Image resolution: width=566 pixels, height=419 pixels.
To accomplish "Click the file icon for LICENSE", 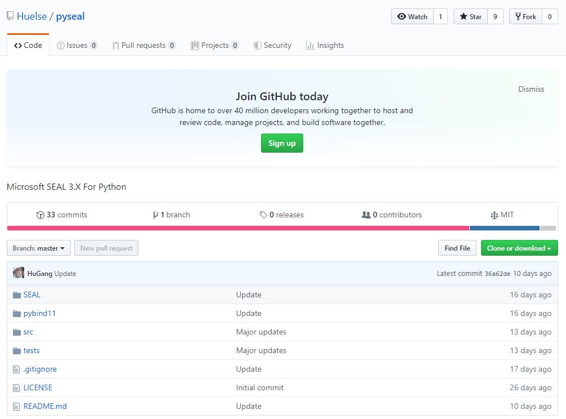I will pos(16,388).
